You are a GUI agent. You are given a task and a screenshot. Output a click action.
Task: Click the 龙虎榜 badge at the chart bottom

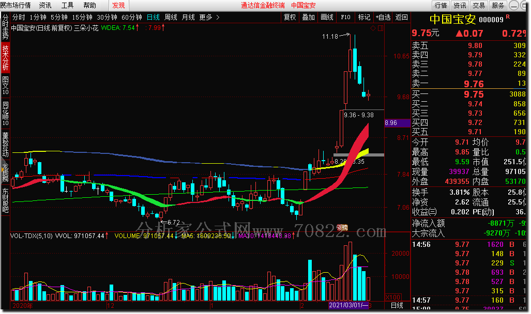click(x=342, y=228)
